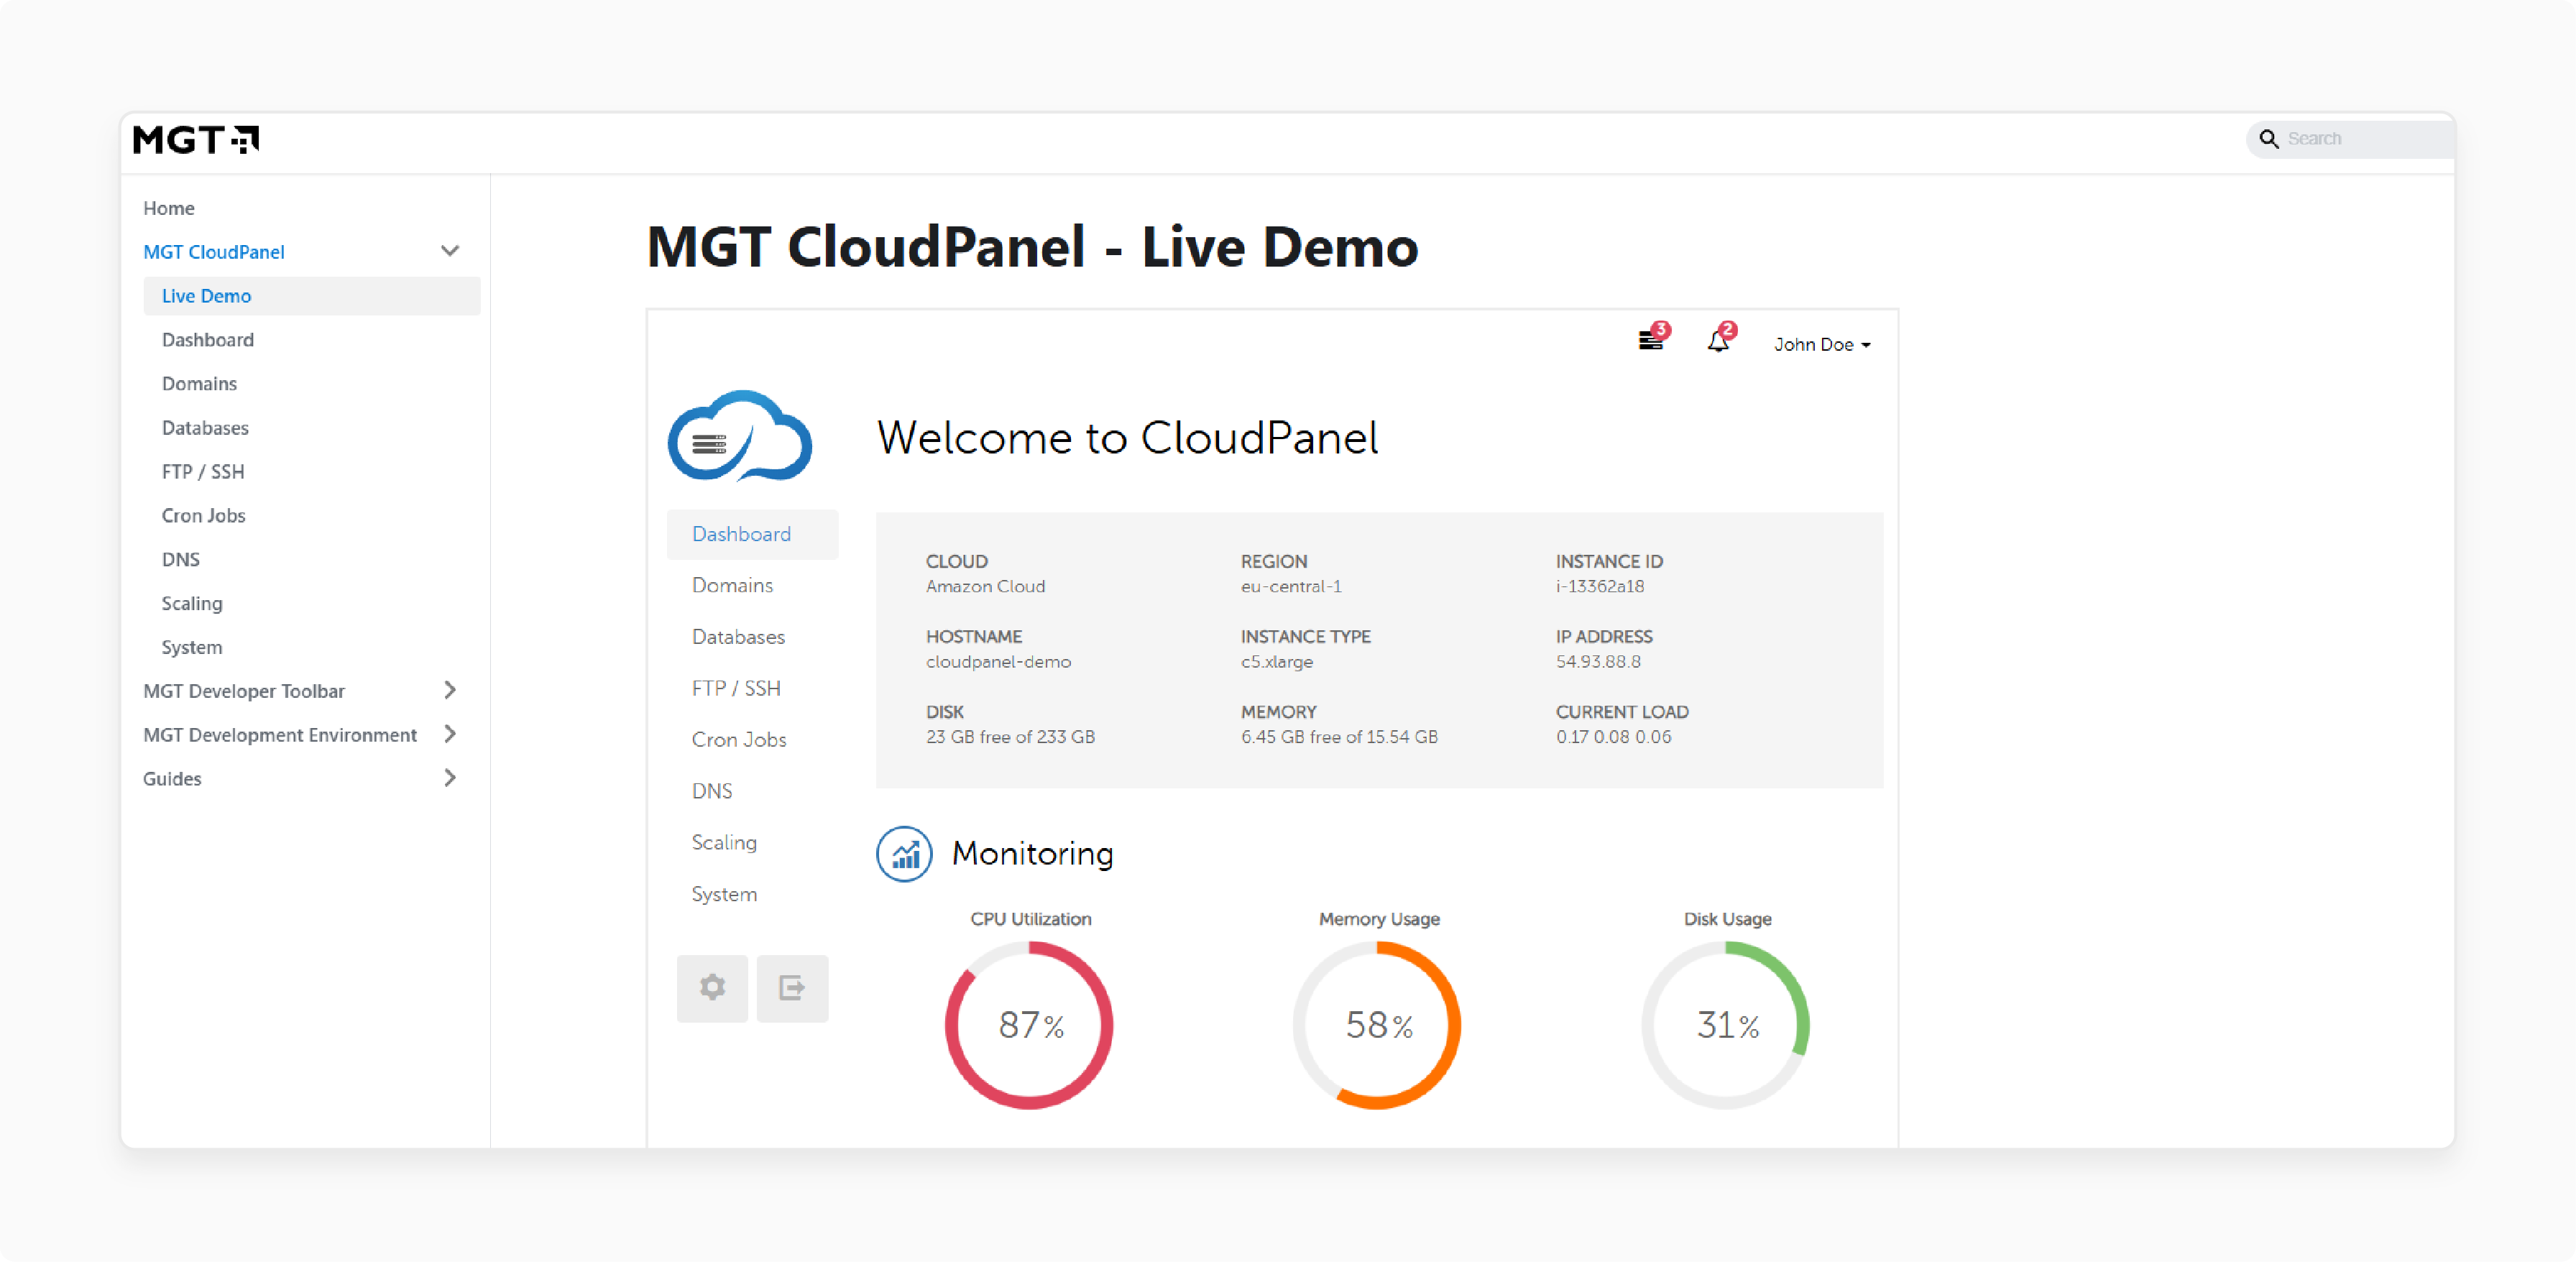Screen dimensions: 2576x1262
Task: Click the 'MGT CloudPanel - Live Demo' title
Action: pyautogui.click(x=1032, y=247)
